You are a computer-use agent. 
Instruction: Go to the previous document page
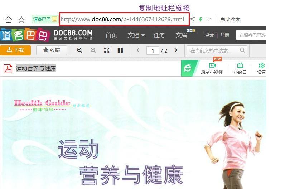(138, 50)
